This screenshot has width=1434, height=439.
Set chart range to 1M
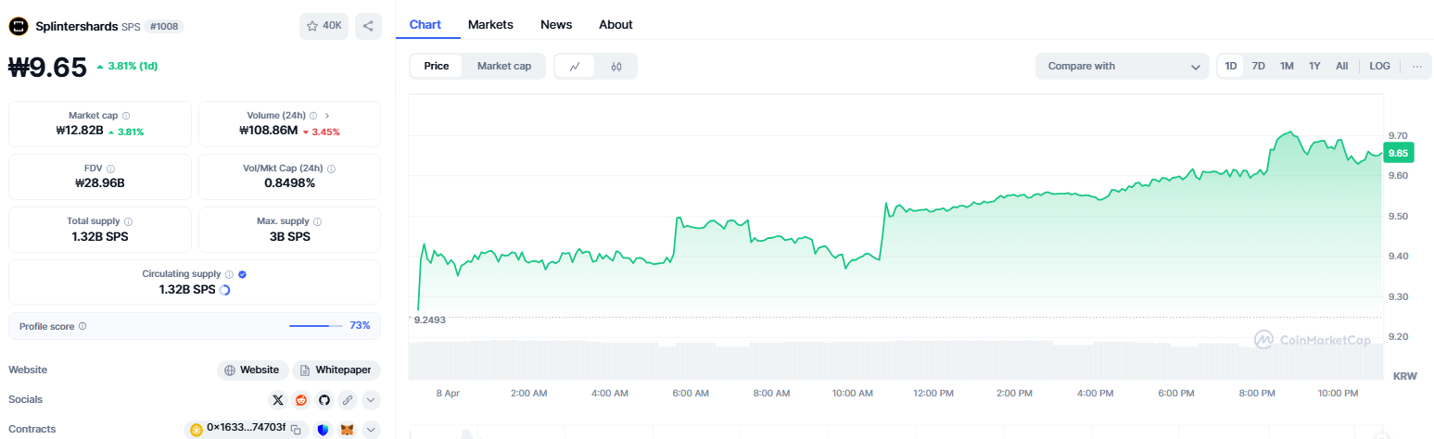[x=1287, y=66]
